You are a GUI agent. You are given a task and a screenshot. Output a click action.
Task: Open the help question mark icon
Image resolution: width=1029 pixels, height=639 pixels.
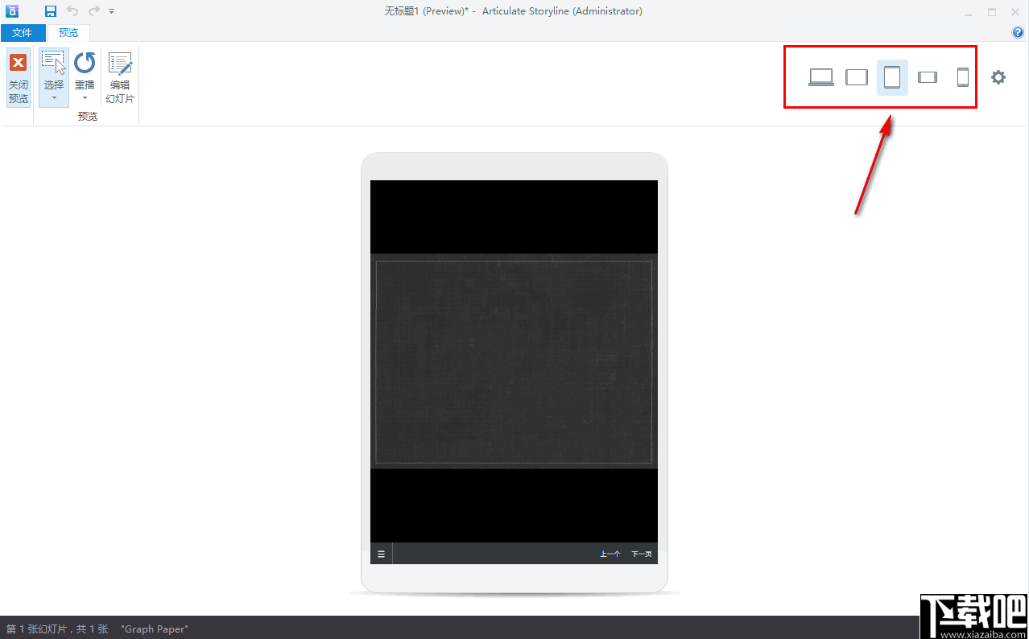[x=1018, y=33]
